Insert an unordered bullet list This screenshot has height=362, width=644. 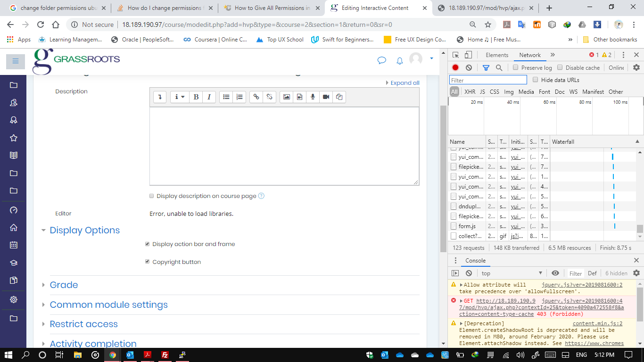[226, 97]
